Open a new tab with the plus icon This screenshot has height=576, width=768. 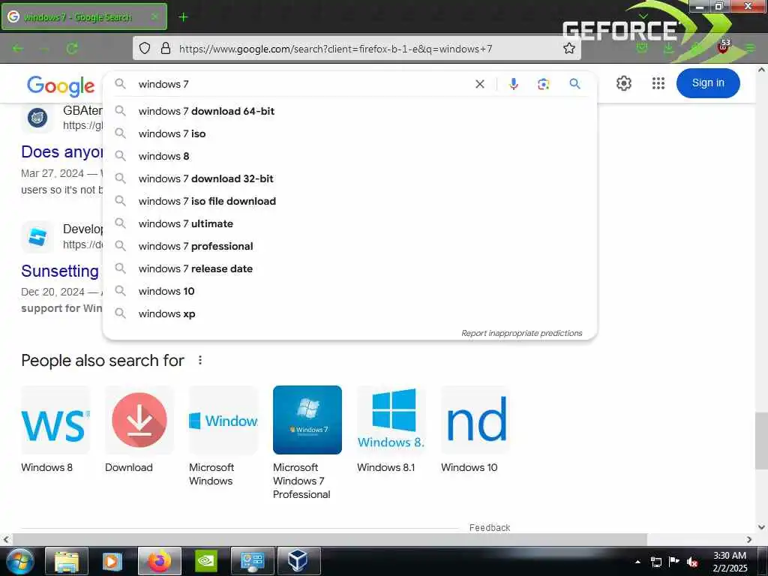pyautogui.click(x=183, y=17)
